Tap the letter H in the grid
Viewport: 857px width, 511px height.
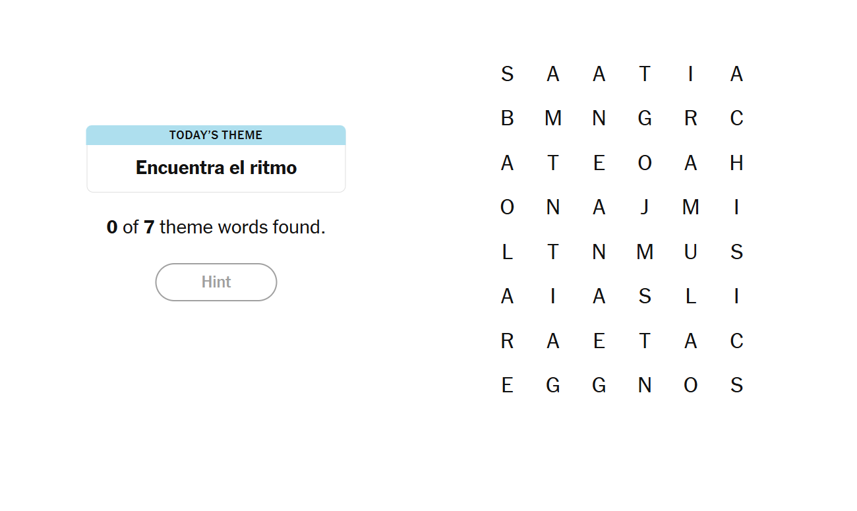pyautogui.click(x=736, y=163)
